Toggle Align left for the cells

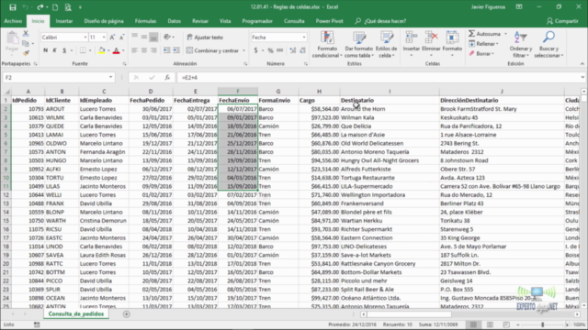135,50
